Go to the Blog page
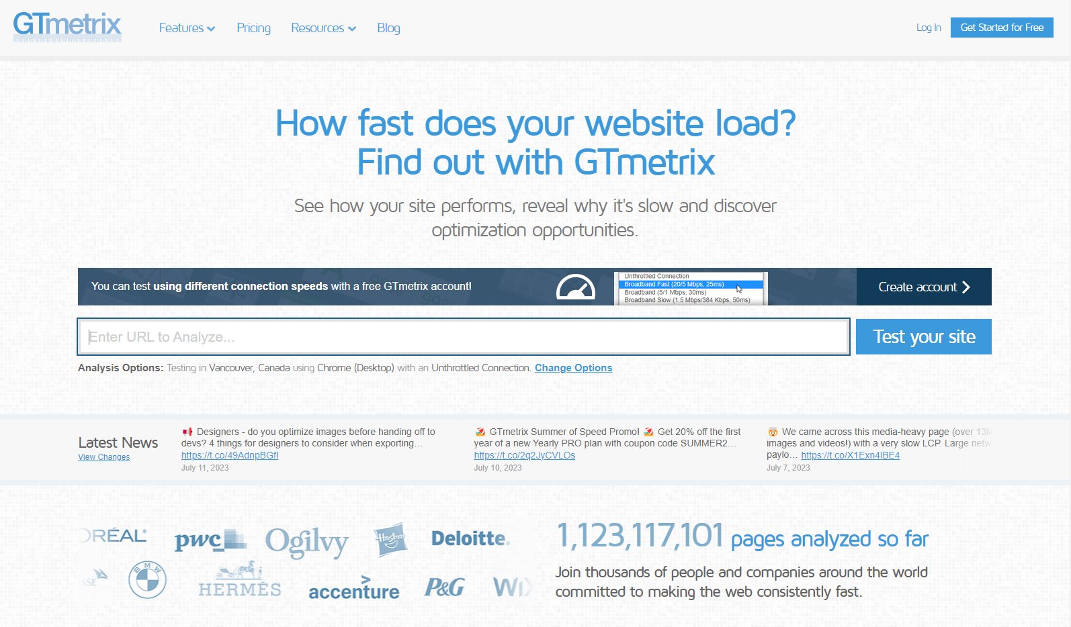Viewport: 1071px width, 627px height. [x=388, y=28]
